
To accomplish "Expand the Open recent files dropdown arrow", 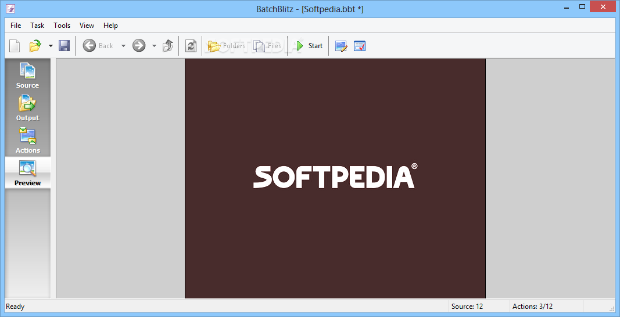I will (x=51, y=46).
